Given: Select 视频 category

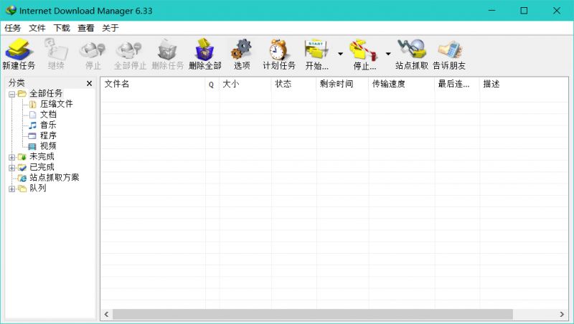Looking at the screenshot, I should 48,146.
